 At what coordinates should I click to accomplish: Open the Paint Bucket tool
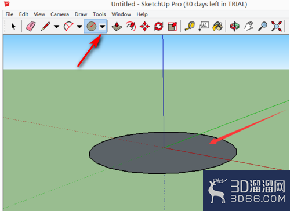[217, 26]
